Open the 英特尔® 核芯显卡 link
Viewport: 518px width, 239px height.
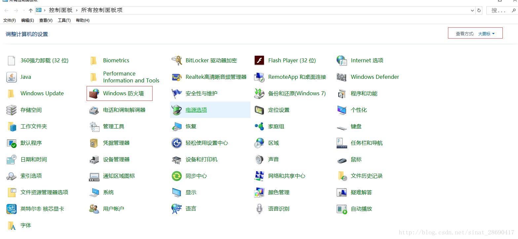(42, 209)
